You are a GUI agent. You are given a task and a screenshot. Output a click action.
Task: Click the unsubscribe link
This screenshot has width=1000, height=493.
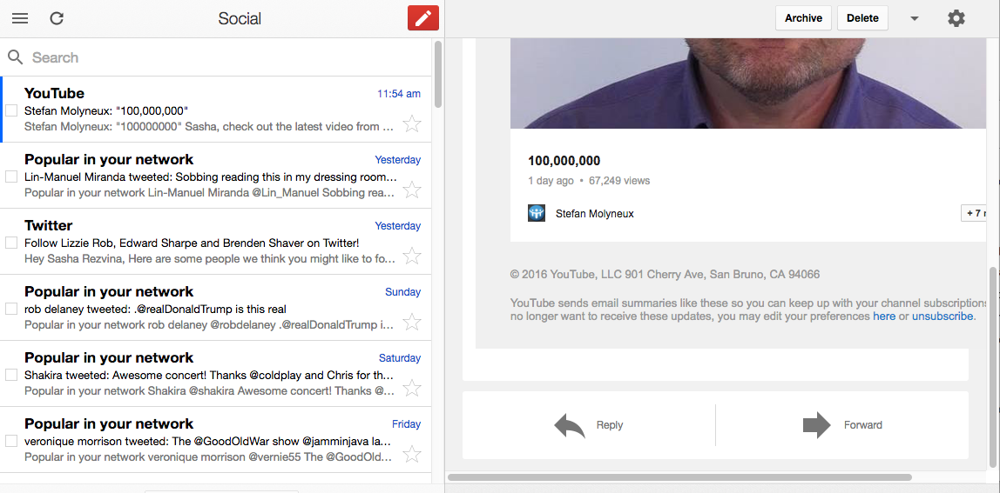click(942, 316)
